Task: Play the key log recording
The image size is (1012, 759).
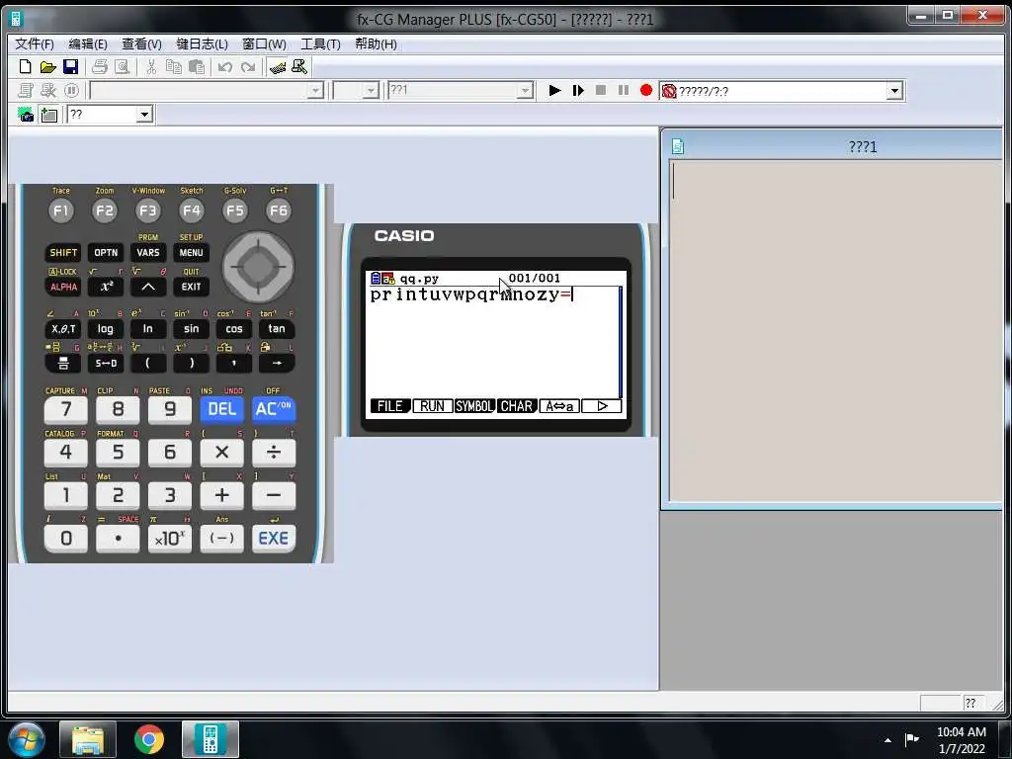Action: [x=554, y=90]
